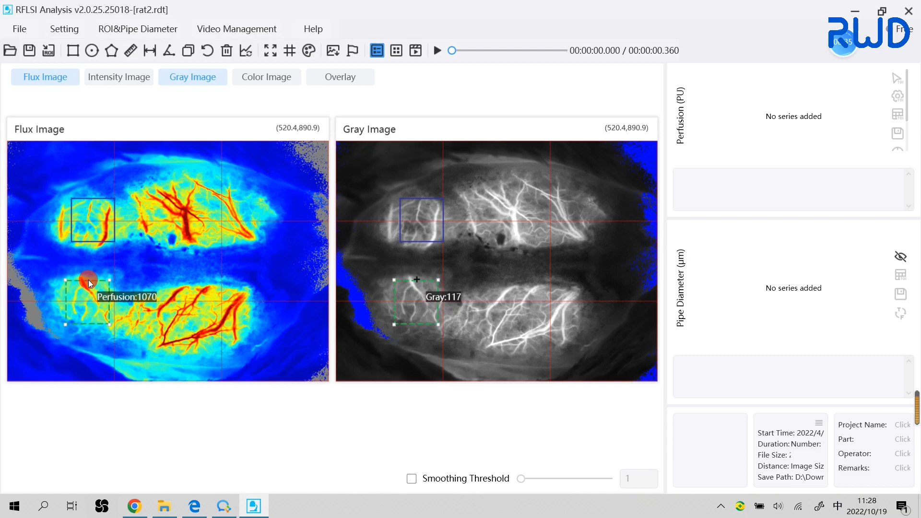
Task: Toggle the grid display overlay
Action: click(289, 50)
